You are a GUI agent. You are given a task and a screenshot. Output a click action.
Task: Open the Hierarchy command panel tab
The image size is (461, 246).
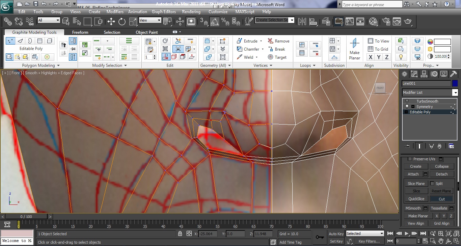point(424,74)
